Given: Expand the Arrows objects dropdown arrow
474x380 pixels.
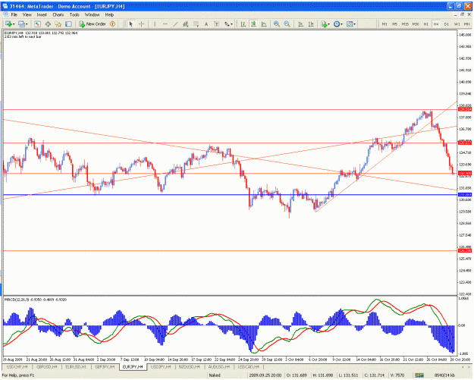Looking at the screenshot, I should click(x=232, y=24).
